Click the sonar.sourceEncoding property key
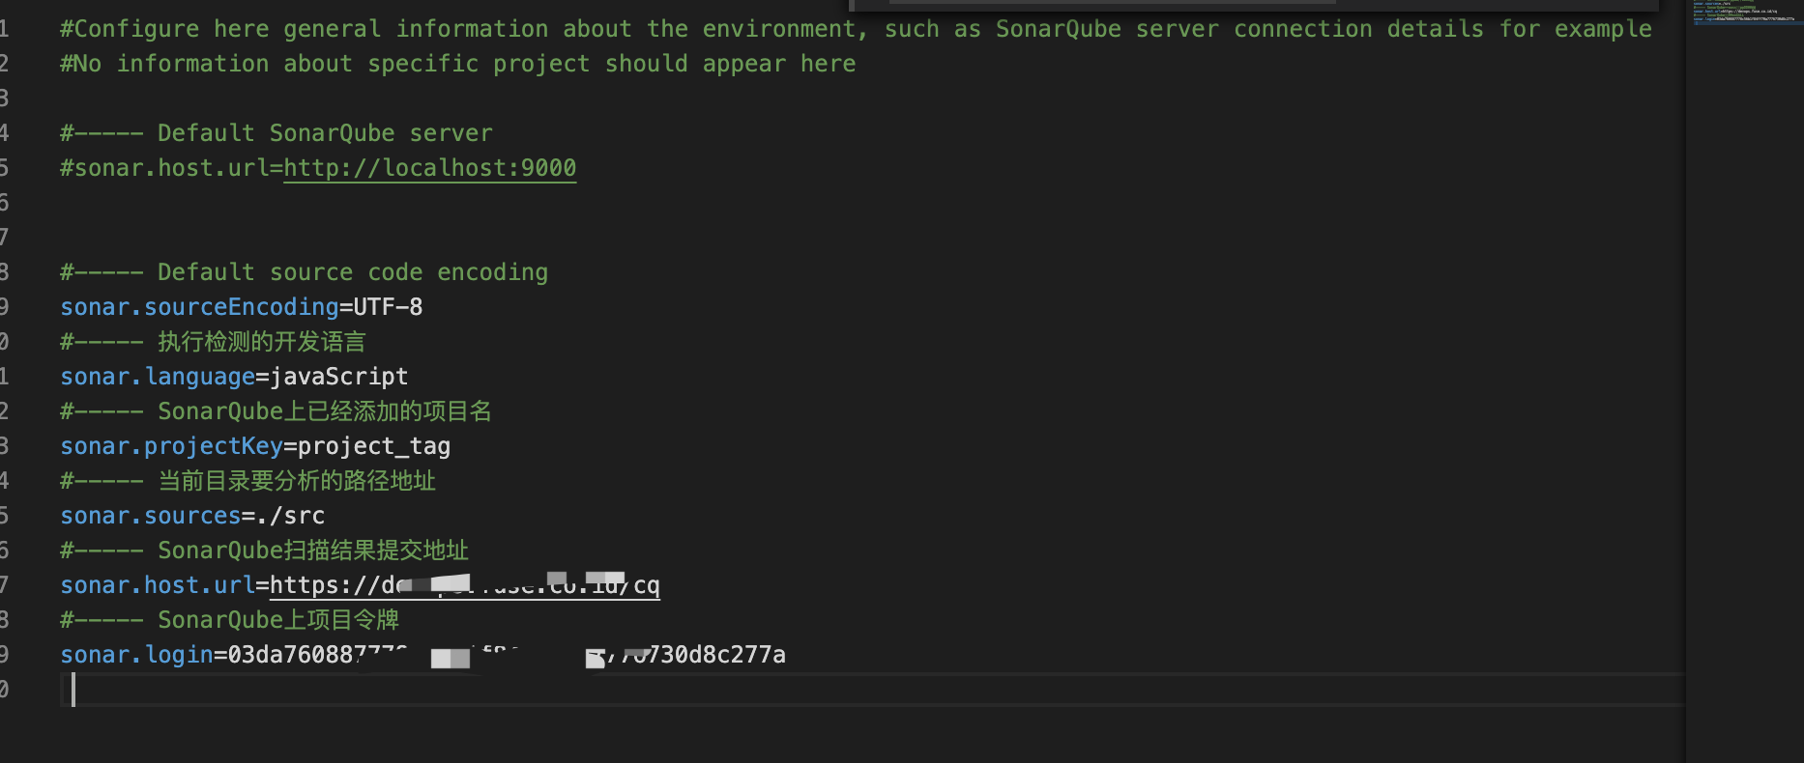Viewport: 1804px width, 763px height. (x=199, y=307)
